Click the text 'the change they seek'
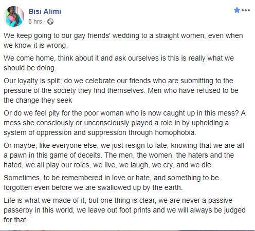 (38, 100)
